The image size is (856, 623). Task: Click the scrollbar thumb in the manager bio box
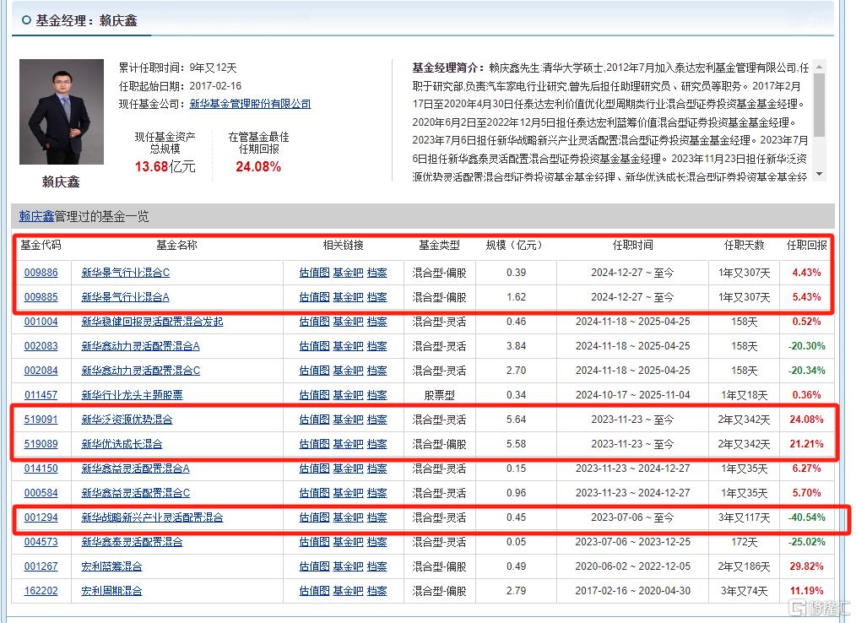tap(818, 105)
